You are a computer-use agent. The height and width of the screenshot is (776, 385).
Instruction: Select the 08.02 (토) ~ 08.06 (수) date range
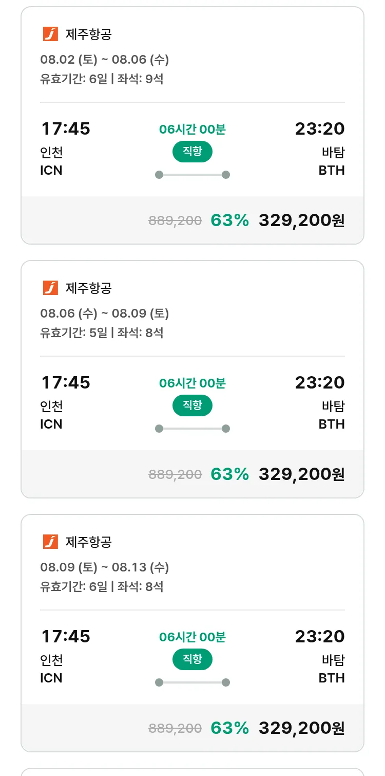point(105,60)
